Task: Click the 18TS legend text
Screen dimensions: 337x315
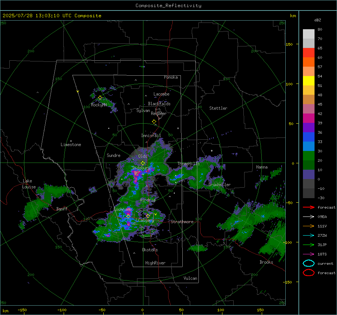Action: pos(322,254)
